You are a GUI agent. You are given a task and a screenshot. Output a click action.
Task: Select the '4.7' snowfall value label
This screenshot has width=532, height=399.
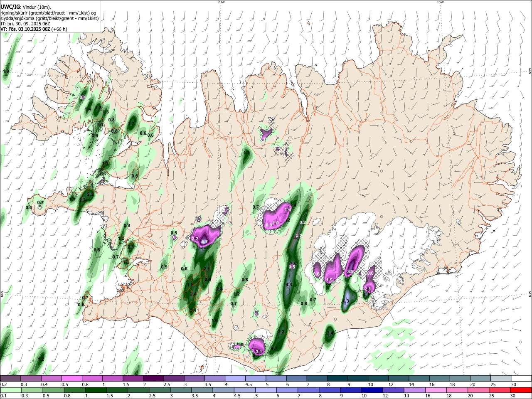(204, 241)
